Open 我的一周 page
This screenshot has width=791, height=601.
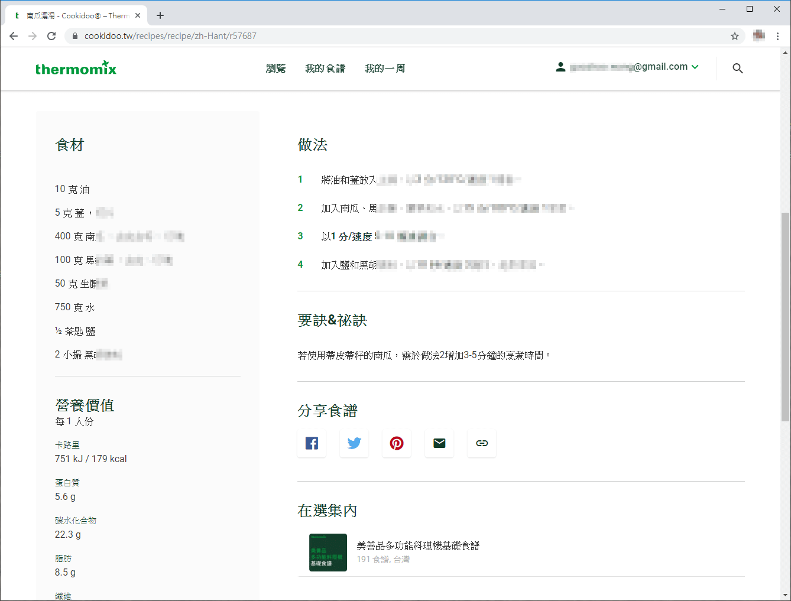[385, 68]
